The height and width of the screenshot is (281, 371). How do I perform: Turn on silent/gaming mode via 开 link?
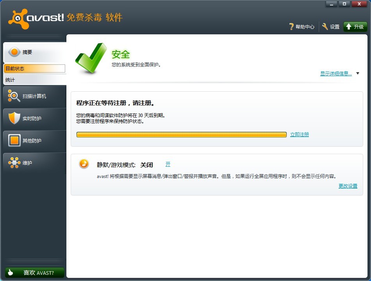tap(168, 165)
